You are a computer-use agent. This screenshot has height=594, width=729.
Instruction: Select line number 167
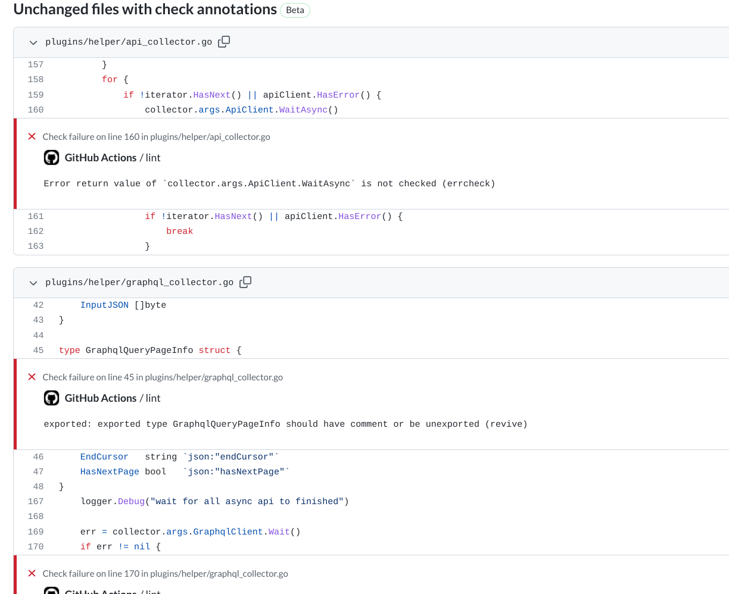pos(36,501)
